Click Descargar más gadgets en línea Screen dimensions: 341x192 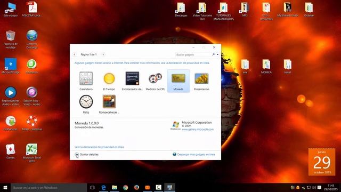194,154
